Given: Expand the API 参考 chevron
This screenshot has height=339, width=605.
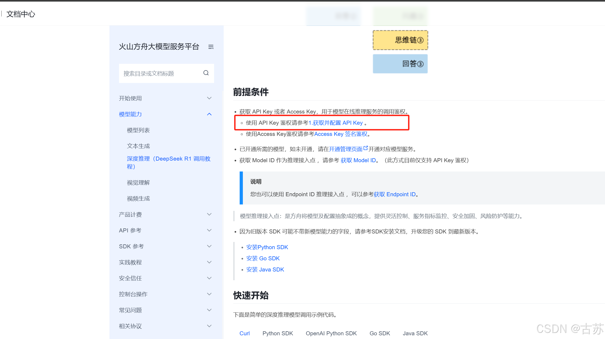Looking at the screenshot, I should point(209,230).
